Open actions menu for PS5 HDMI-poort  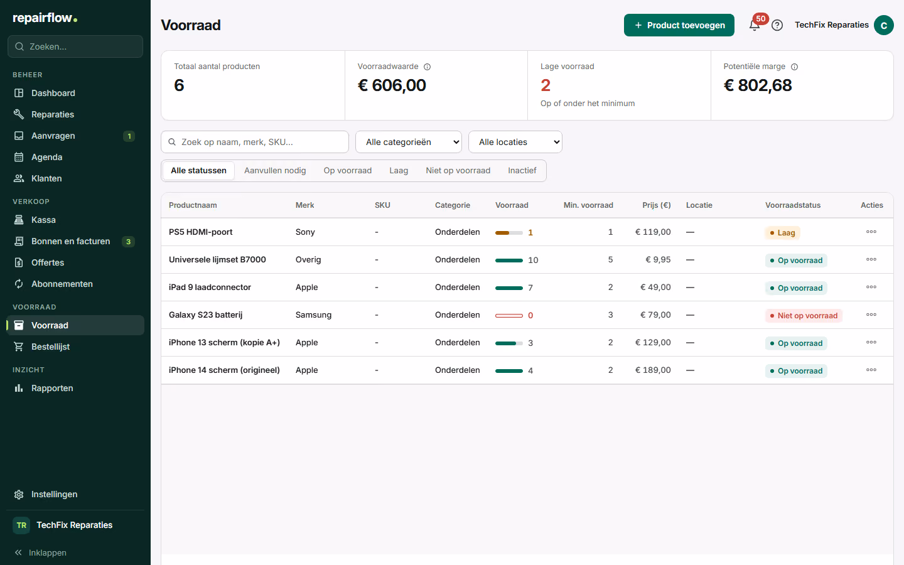[x=871, y=232]
